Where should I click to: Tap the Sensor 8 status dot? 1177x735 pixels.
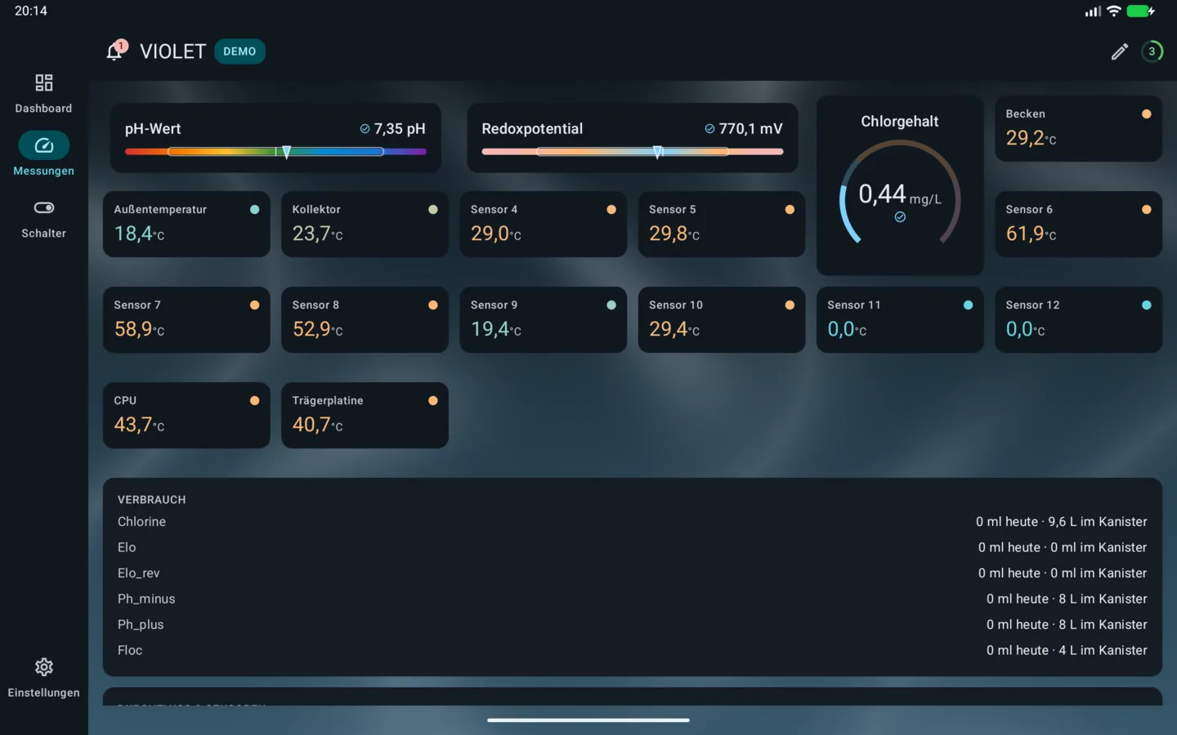[433, 305]
